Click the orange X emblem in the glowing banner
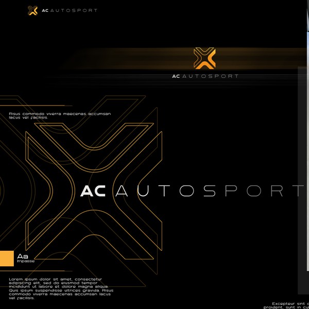This screenshot has width=309, height=309. point(204,58)
